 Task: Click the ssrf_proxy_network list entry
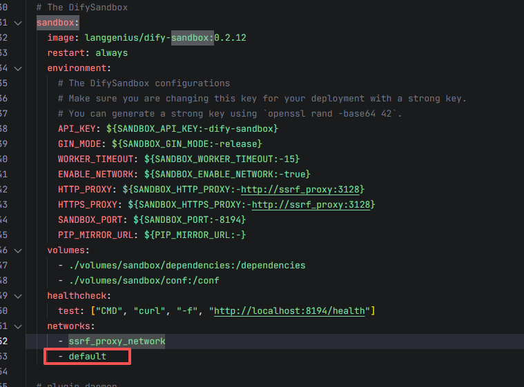point(117,341)
